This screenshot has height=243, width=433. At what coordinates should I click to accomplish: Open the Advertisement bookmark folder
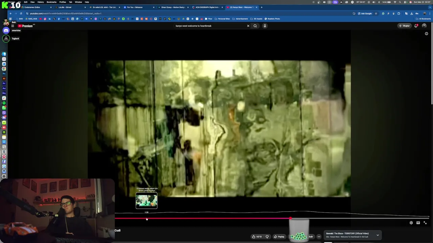240,19
